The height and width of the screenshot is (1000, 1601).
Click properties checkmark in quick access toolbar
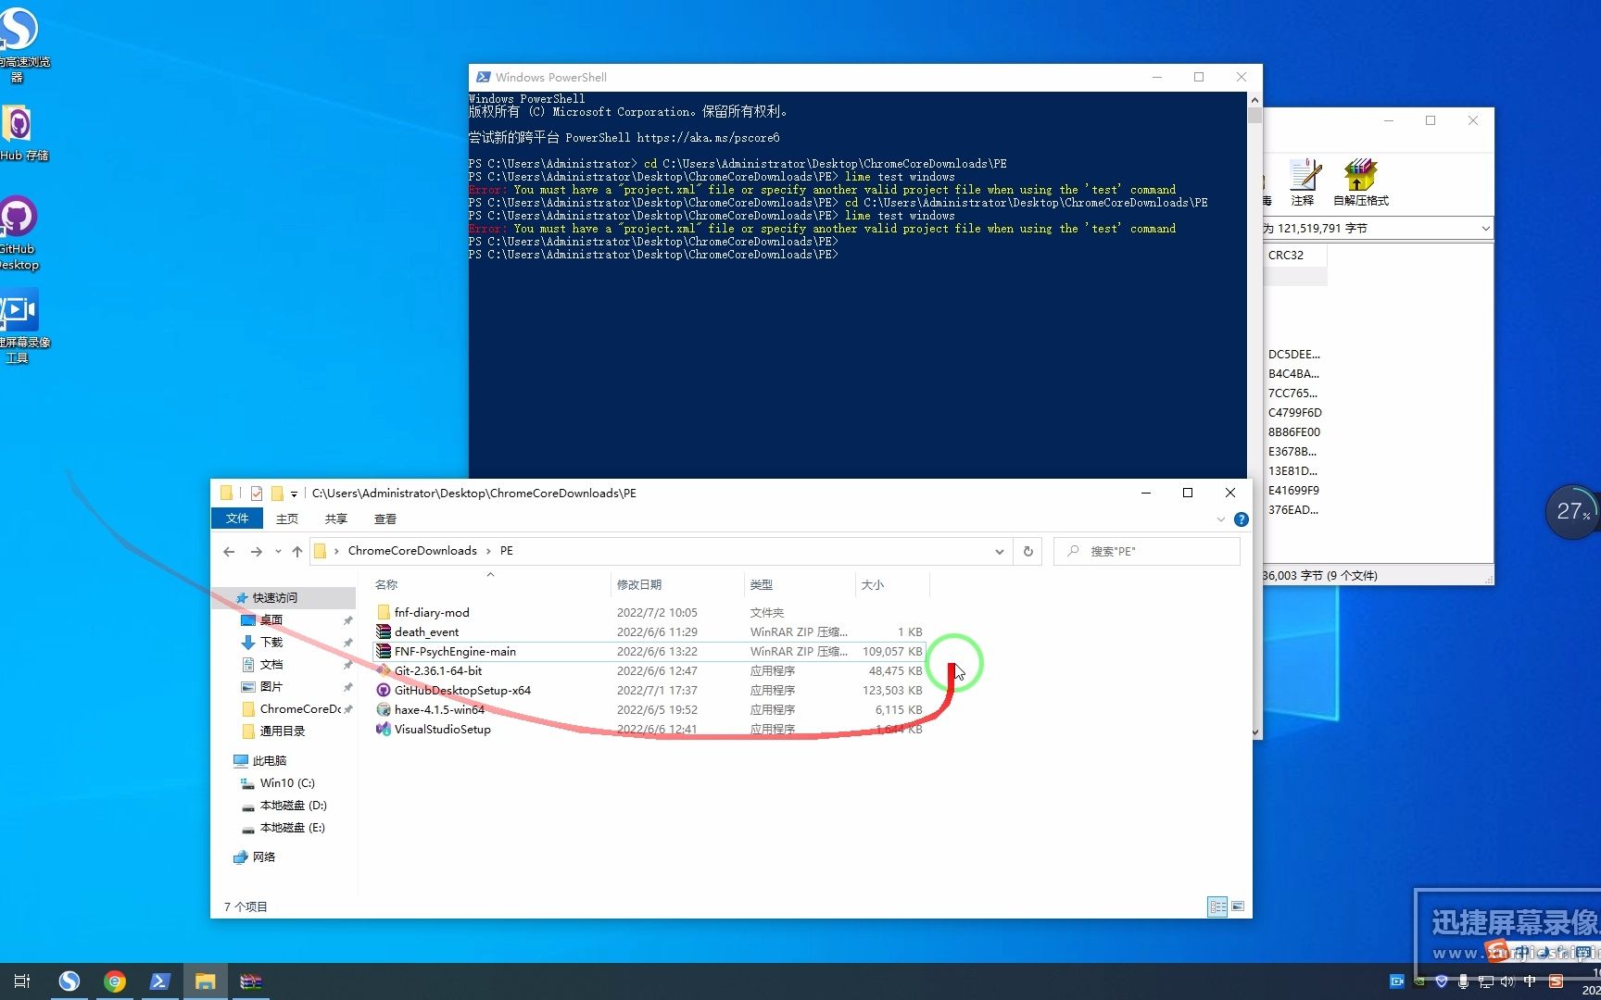coord(257,494)
